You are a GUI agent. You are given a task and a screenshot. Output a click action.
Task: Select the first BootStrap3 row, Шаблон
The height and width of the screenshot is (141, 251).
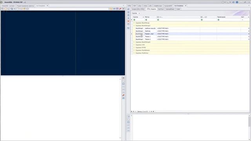point(192,28)
